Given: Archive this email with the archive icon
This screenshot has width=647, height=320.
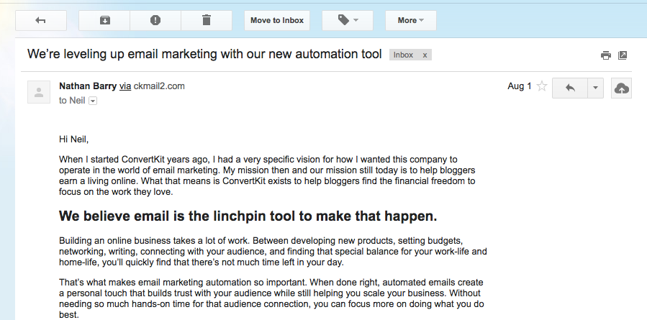Looking at the screenshot, I should [104, 20].
